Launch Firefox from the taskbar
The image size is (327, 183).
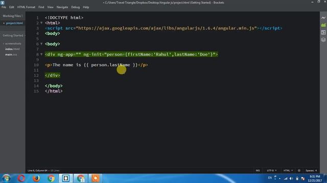pos(36,178)
